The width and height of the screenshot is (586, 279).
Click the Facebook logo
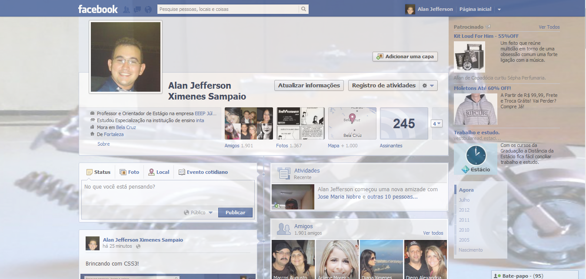[98, 9]
